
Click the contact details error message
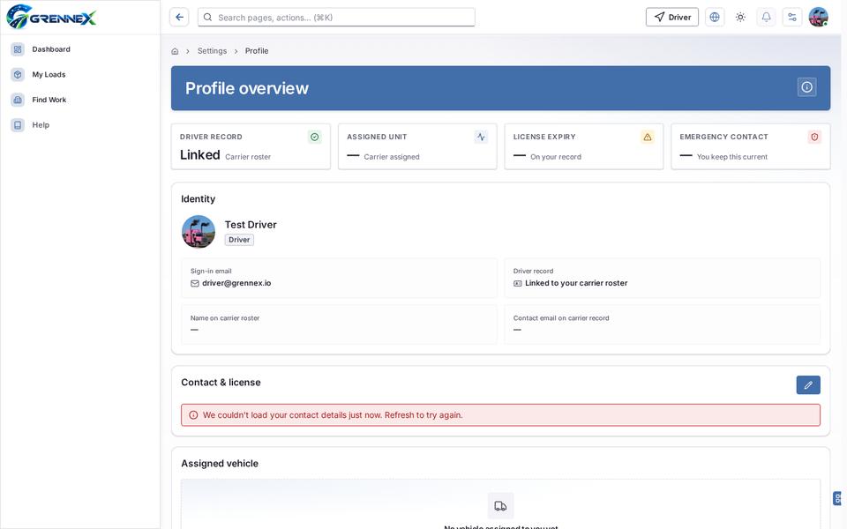point(500,415)
